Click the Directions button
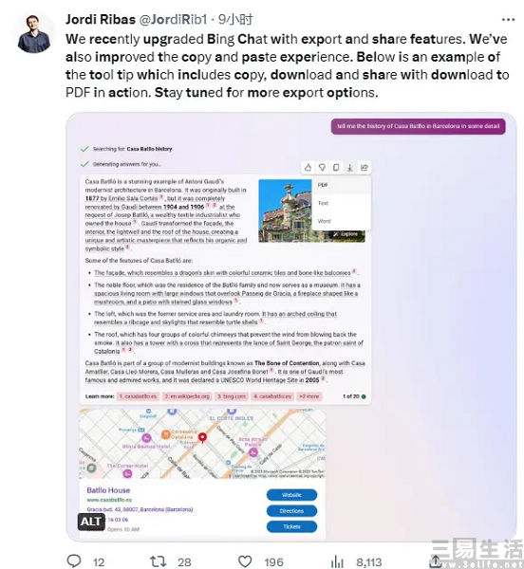Screen dimensions: 524x569 pos(291,511)
